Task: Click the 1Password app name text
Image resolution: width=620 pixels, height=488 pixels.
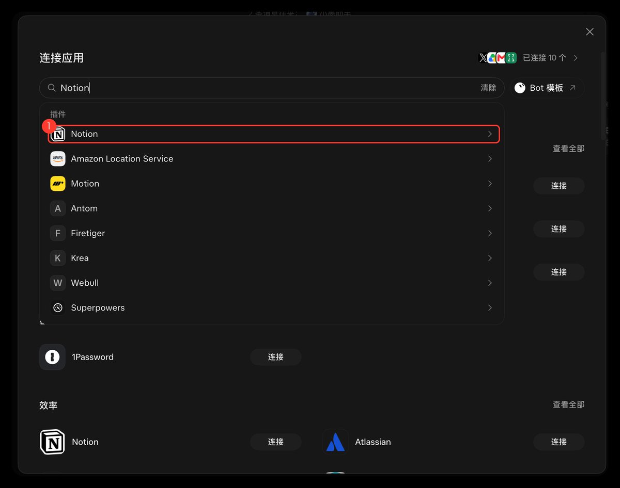Action: click(92, 357)
